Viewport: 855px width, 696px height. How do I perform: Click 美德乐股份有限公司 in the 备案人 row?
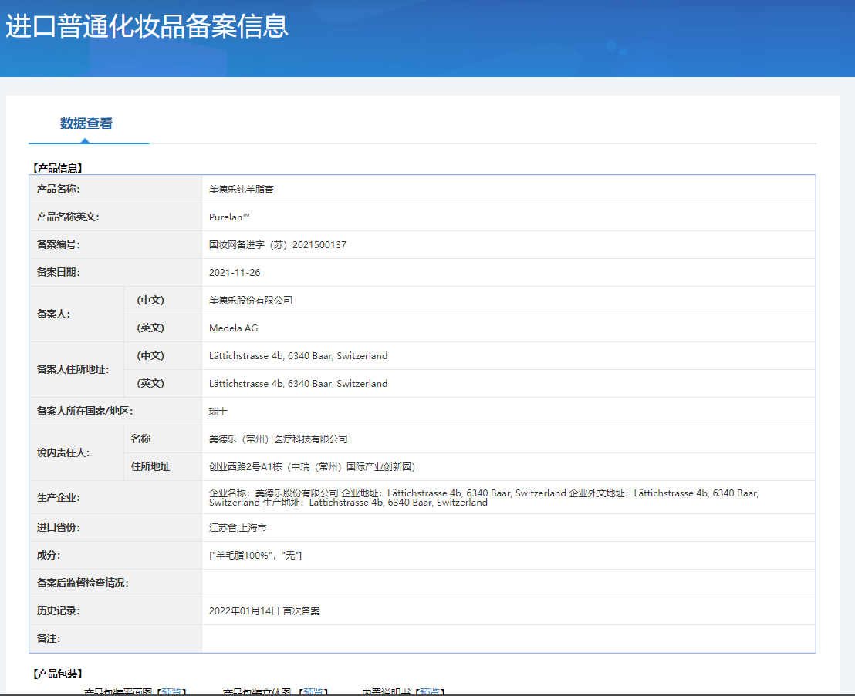point(250,301)
